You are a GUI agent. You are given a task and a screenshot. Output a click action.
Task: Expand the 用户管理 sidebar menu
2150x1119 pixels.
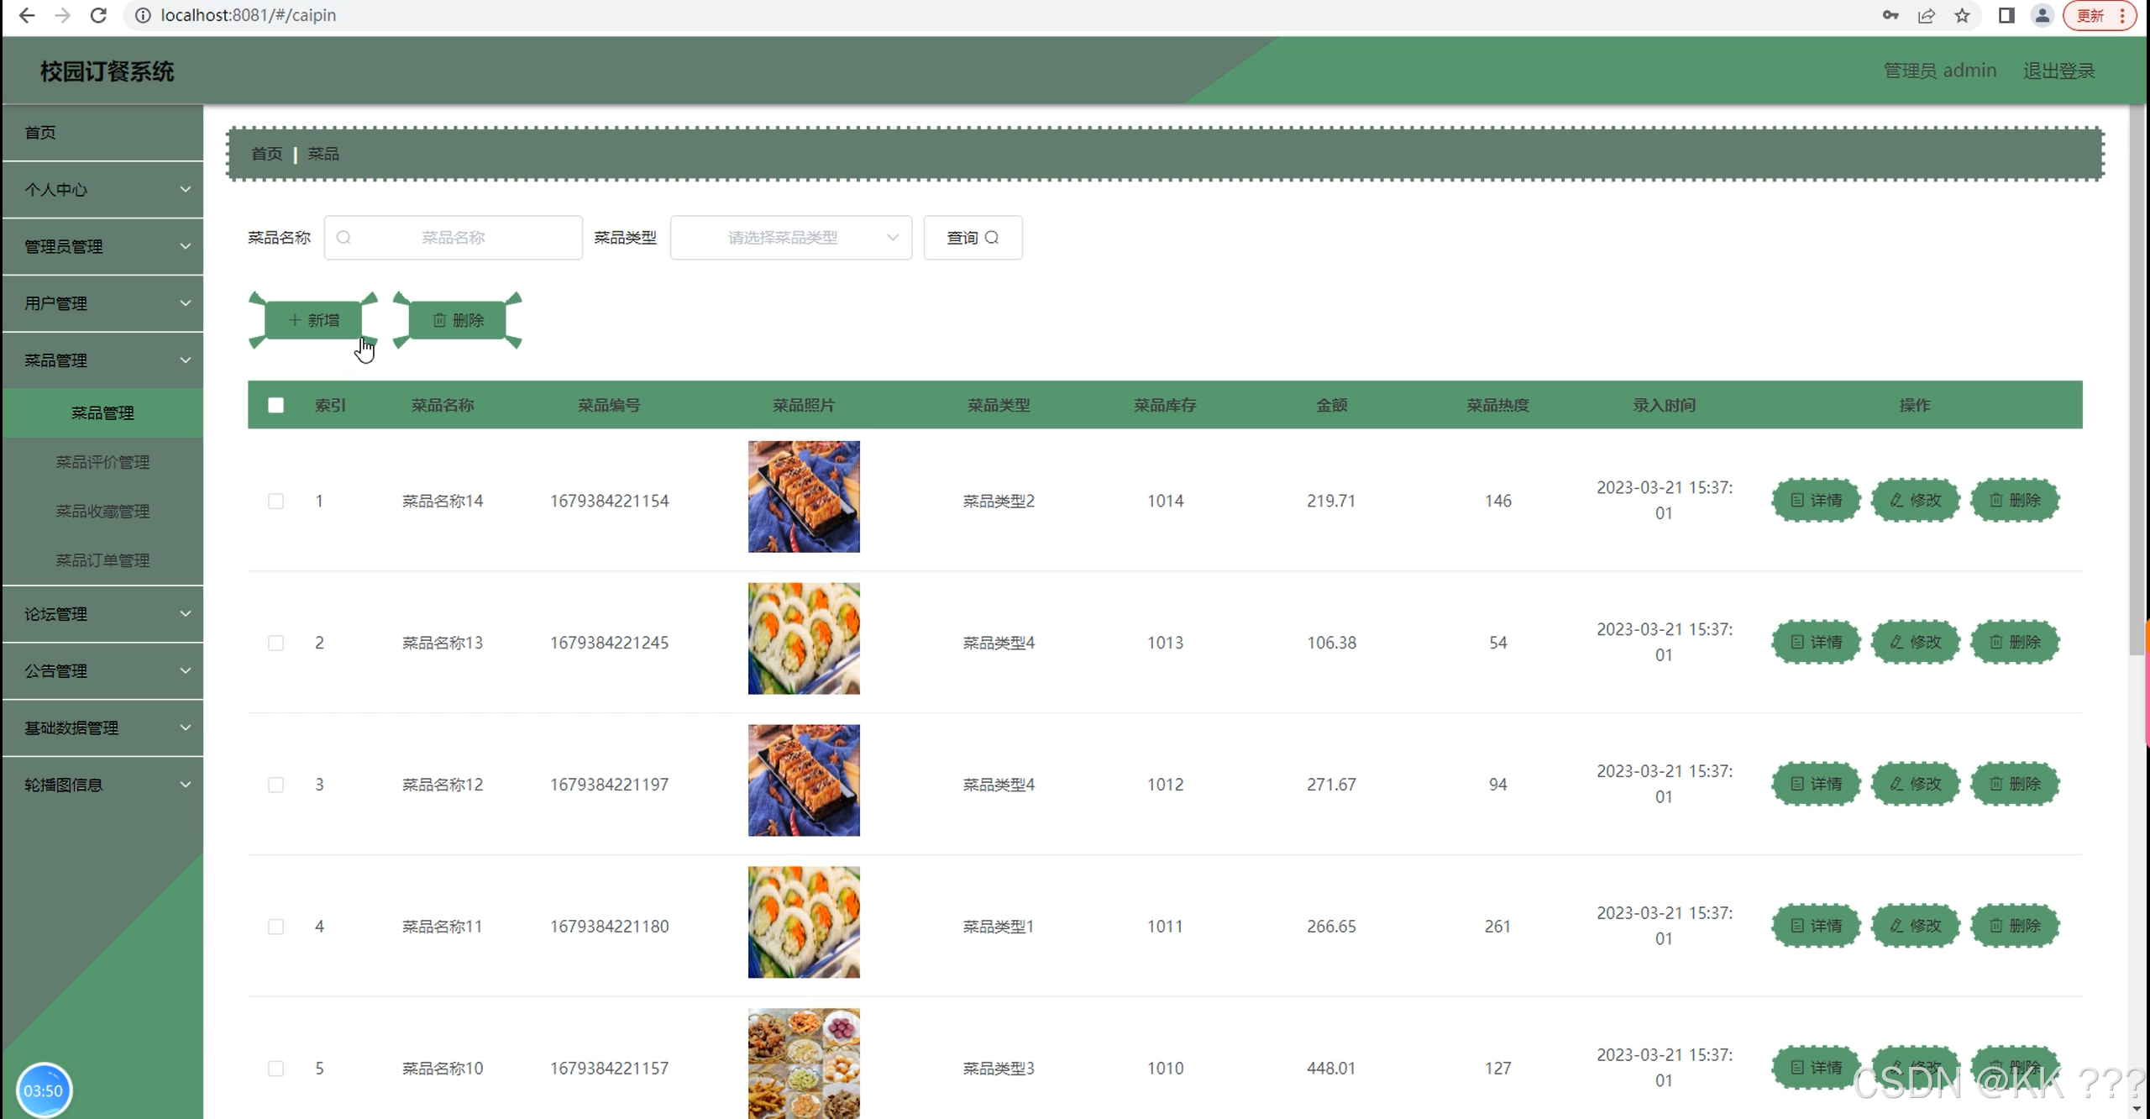102,303
